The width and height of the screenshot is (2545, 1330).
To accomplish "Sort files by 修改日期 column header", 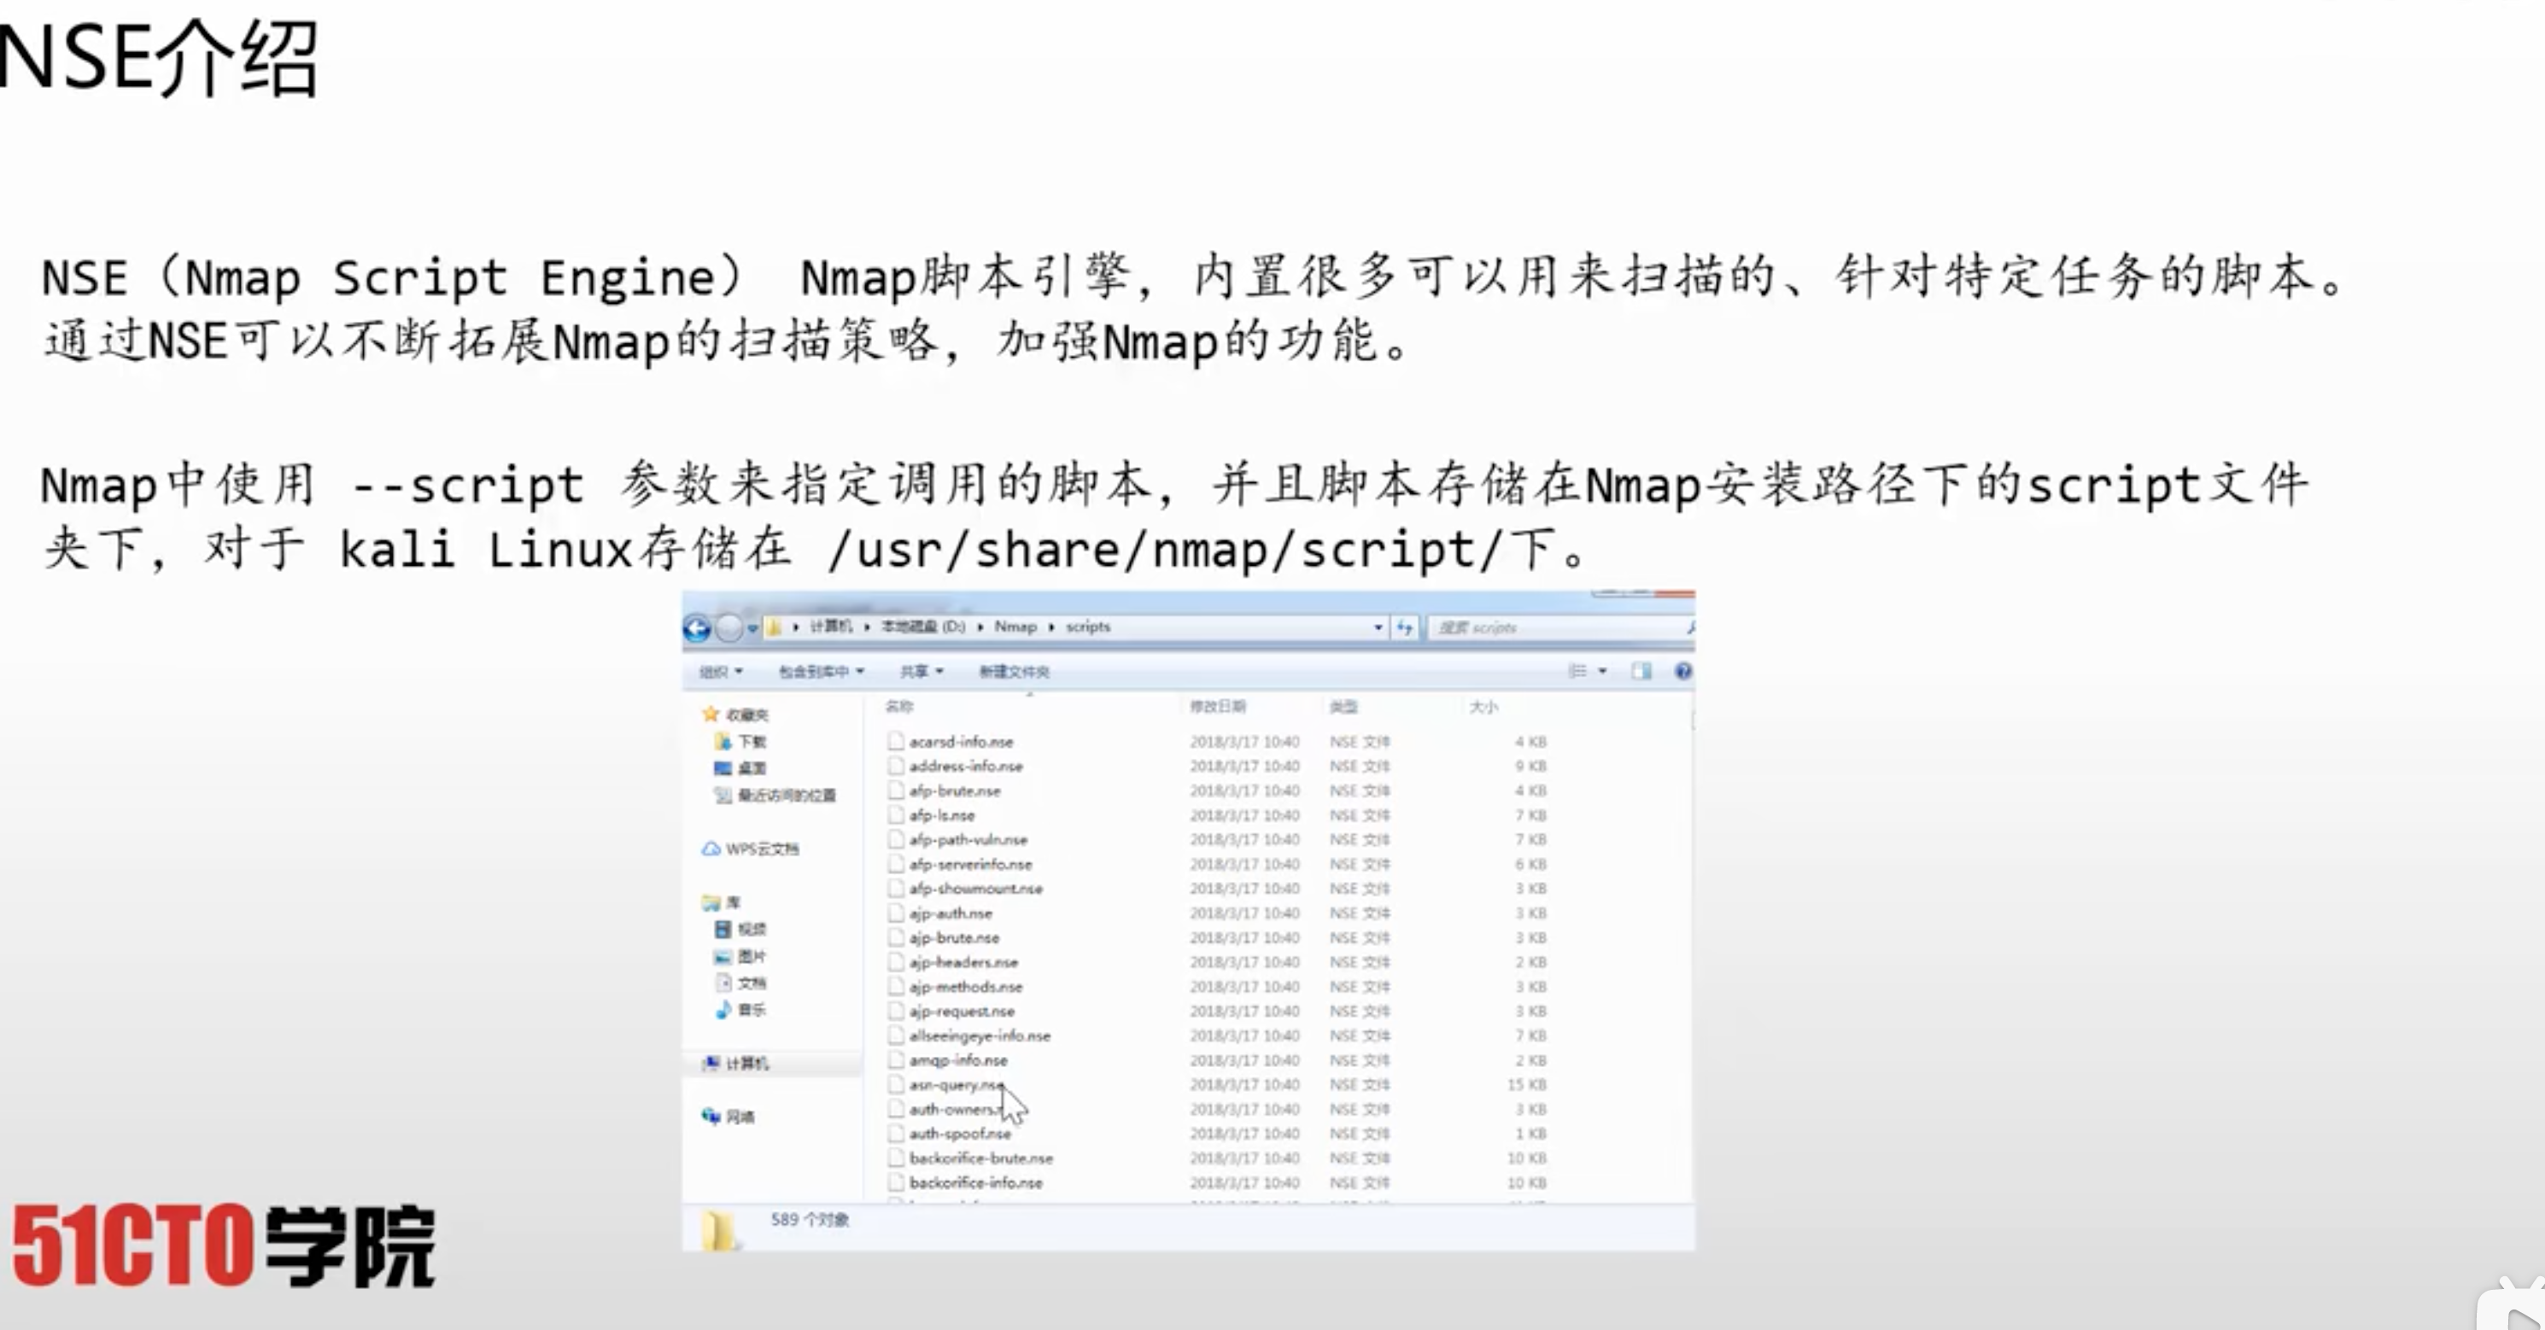I will 1217,707.
